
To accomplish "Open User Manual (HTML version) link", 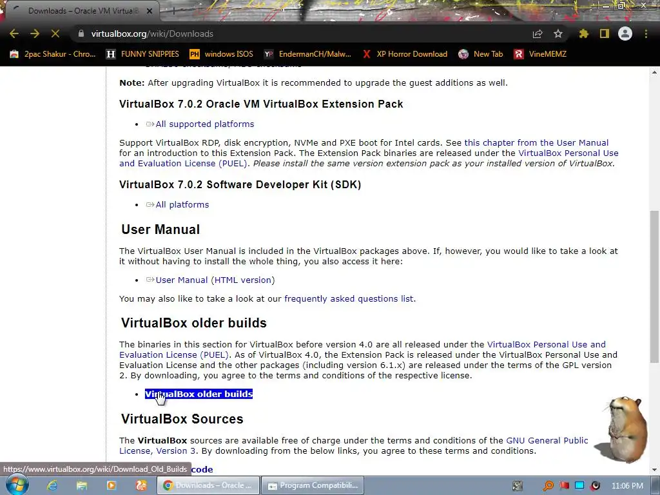I will [x=215, y=280].
